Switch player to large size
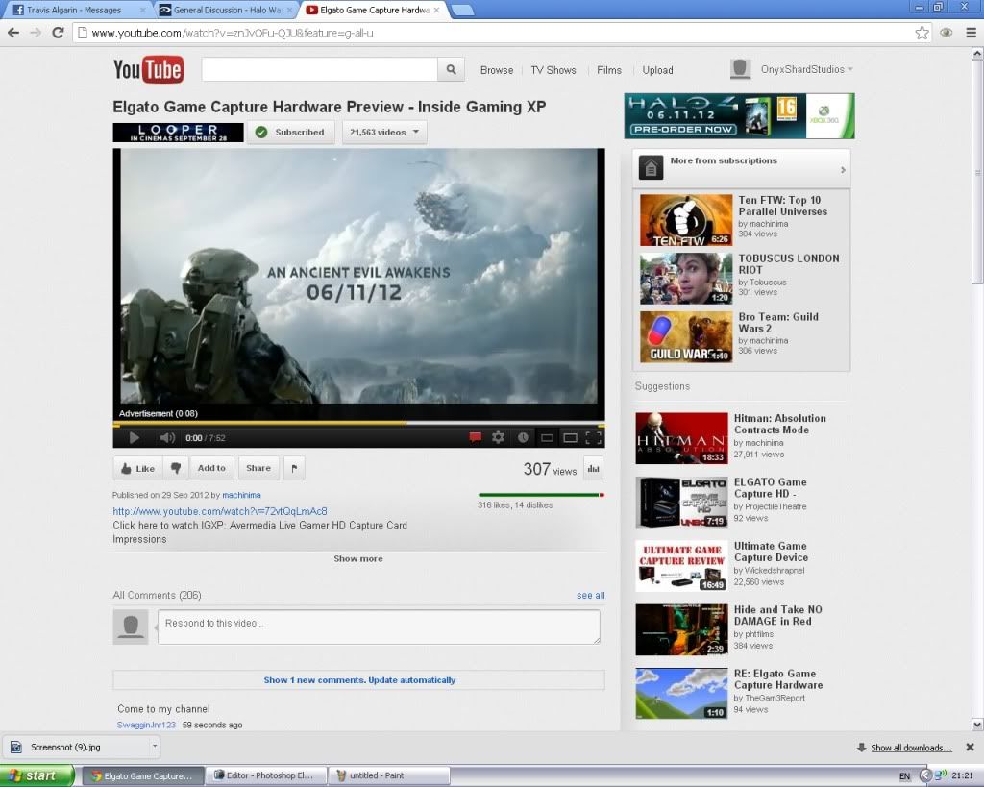Screen dimensions: 984x787 click(x=570, y=437)
